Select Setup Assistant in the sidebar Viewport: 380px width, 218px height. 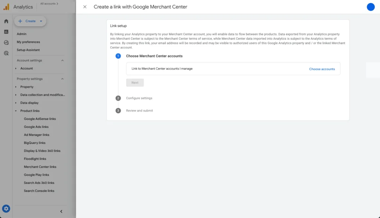point(29,50)
